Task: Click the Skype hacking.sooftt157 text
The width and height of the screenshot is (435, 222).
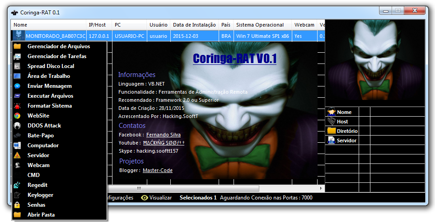Action: coord(149,151)
